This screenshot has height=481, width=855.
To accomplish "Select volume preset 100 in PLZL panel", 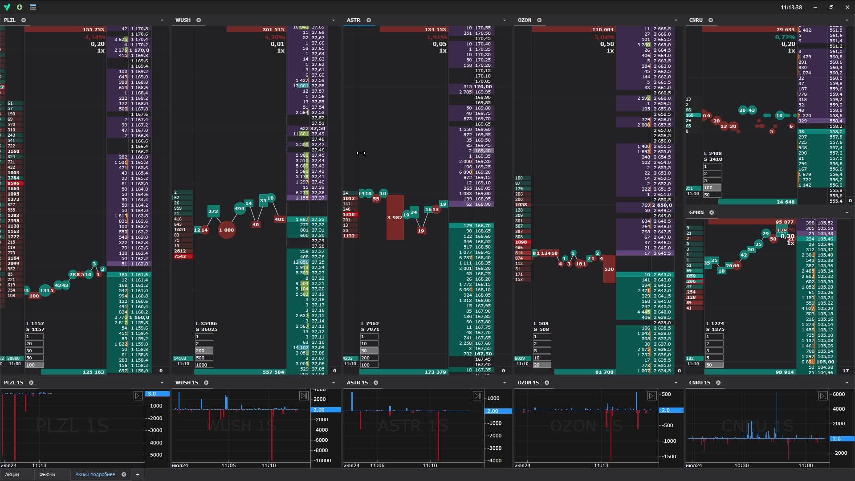I will (34, 365).
